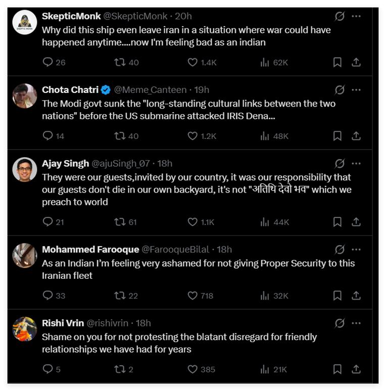
Task: Retweet Mohammed Farooque's post
Action: [120, 296]
